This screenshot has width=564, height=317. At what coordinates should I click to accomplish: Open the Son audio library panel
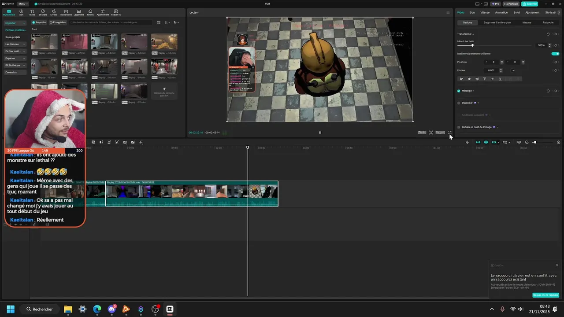(x=21, y=12)
